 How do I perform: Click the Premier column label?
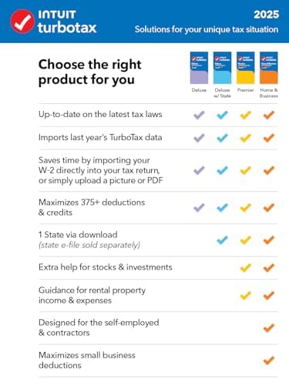click(246, 90)
